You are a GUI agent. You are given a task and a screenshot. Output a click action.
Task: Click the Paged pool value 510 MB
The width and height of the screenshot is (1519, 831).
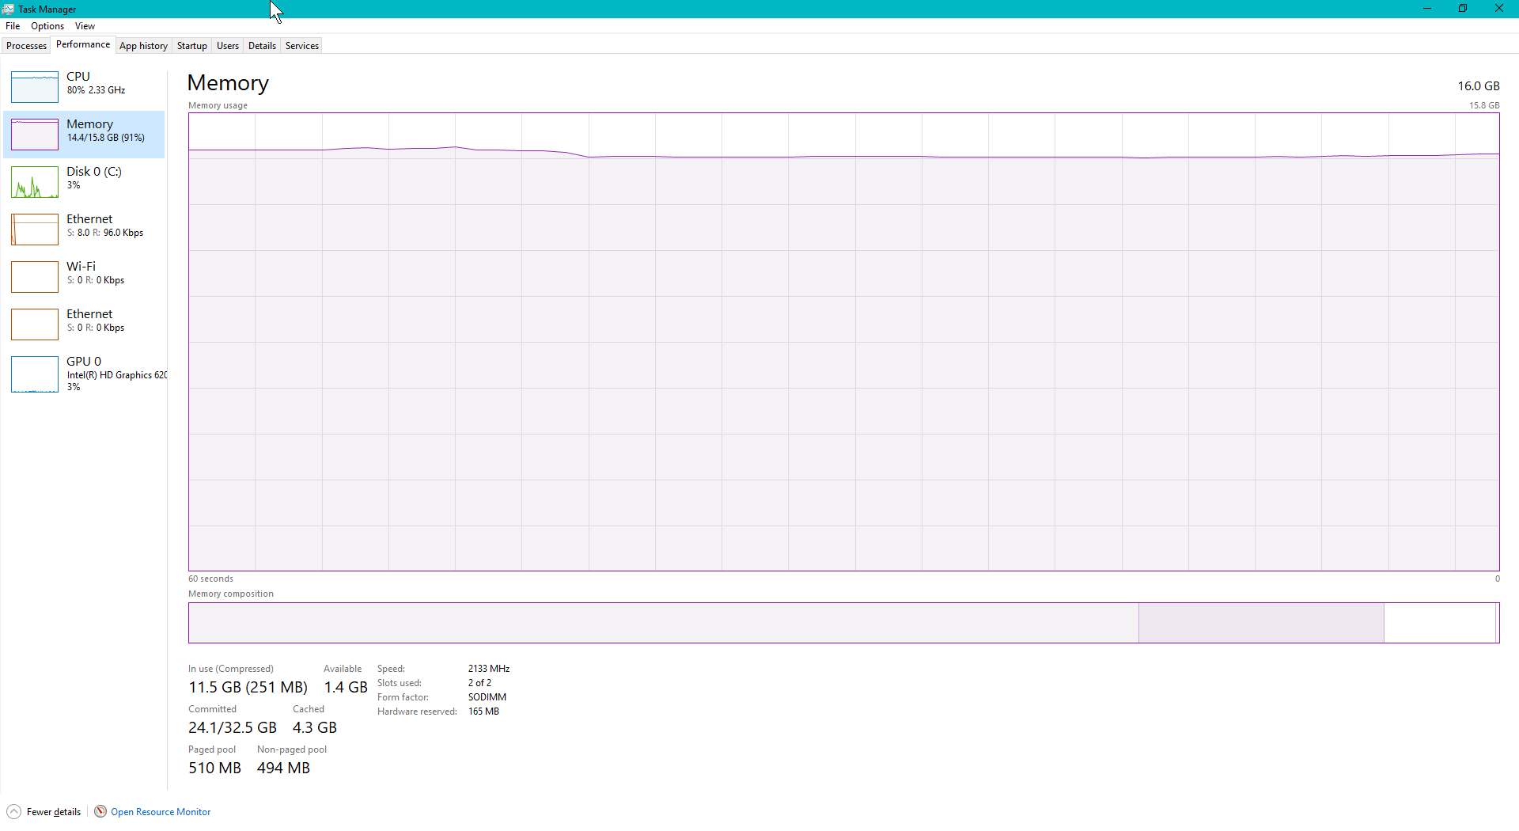(214, 768)
